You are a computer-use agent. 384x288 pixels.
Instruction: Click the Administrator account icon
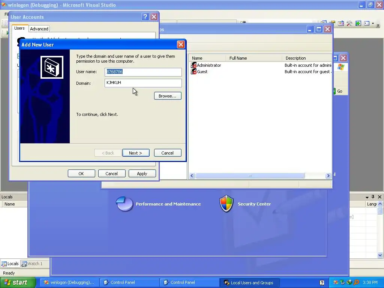[193, 65]
